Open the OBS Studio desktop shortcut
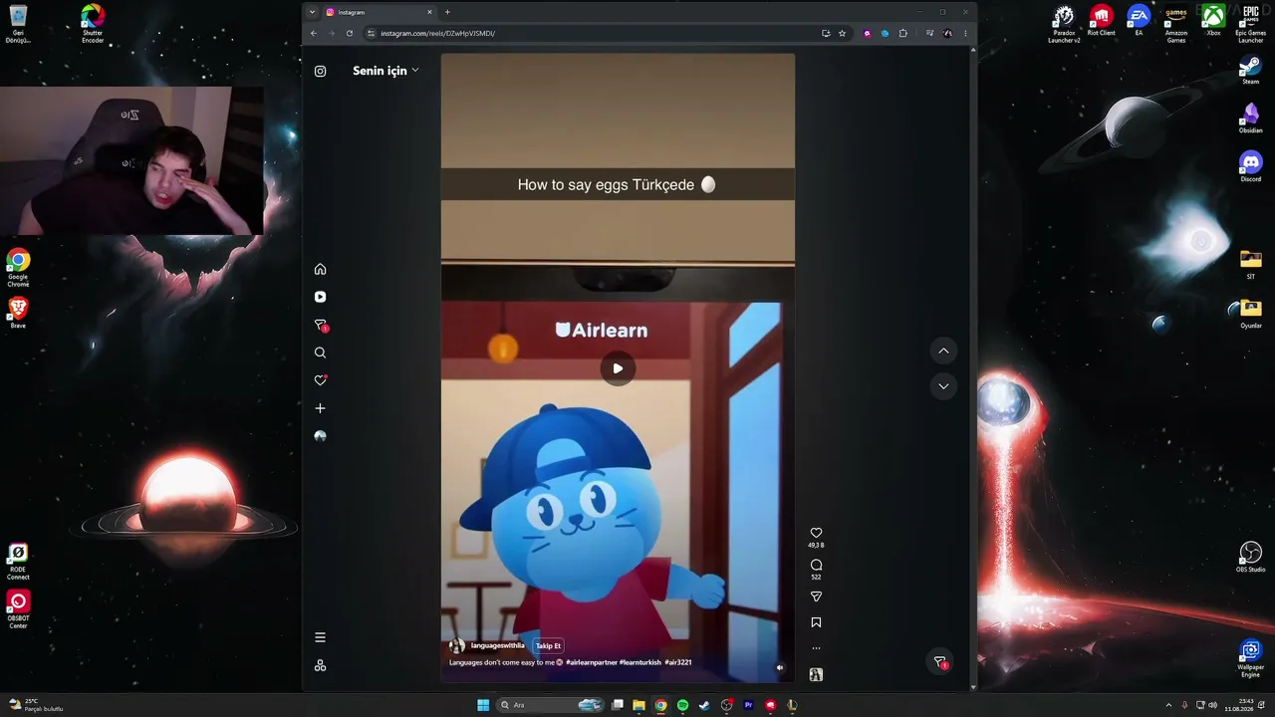This screenshot has width=1275, height=717. pyautogui.click(x=1250, y=557)
